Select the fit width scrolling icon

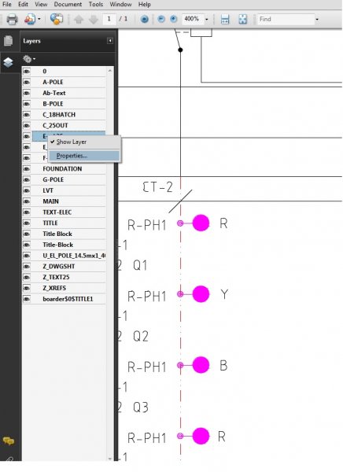coord(225,19)
